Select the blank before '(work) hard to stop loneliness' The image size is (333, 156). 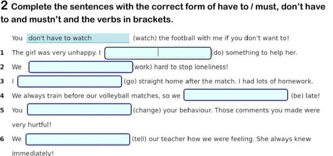coord(81,67)
